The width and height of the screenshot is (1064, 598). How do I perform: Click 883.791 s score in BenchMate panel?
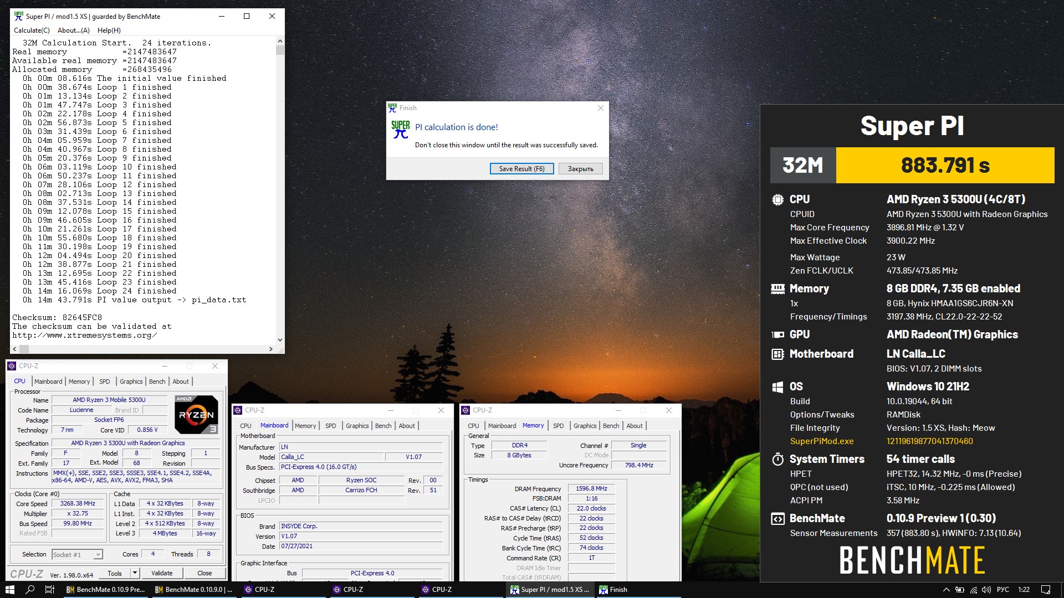(945, 165)
